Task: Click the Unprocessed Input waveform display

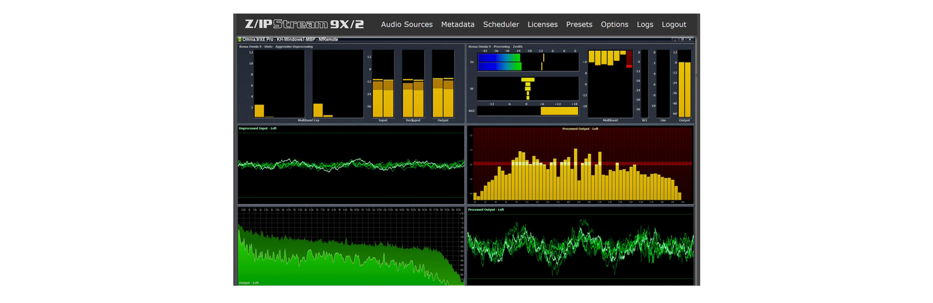Action: pos(351,165)
